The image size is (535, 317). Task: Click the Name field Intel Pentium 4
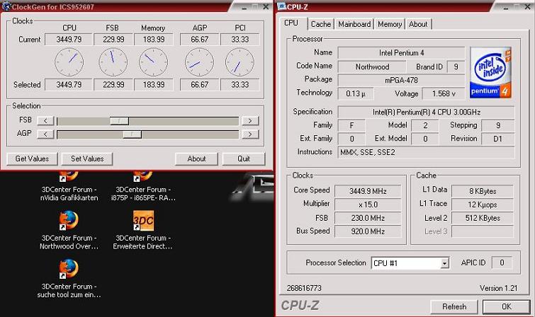tap(401, 53)
